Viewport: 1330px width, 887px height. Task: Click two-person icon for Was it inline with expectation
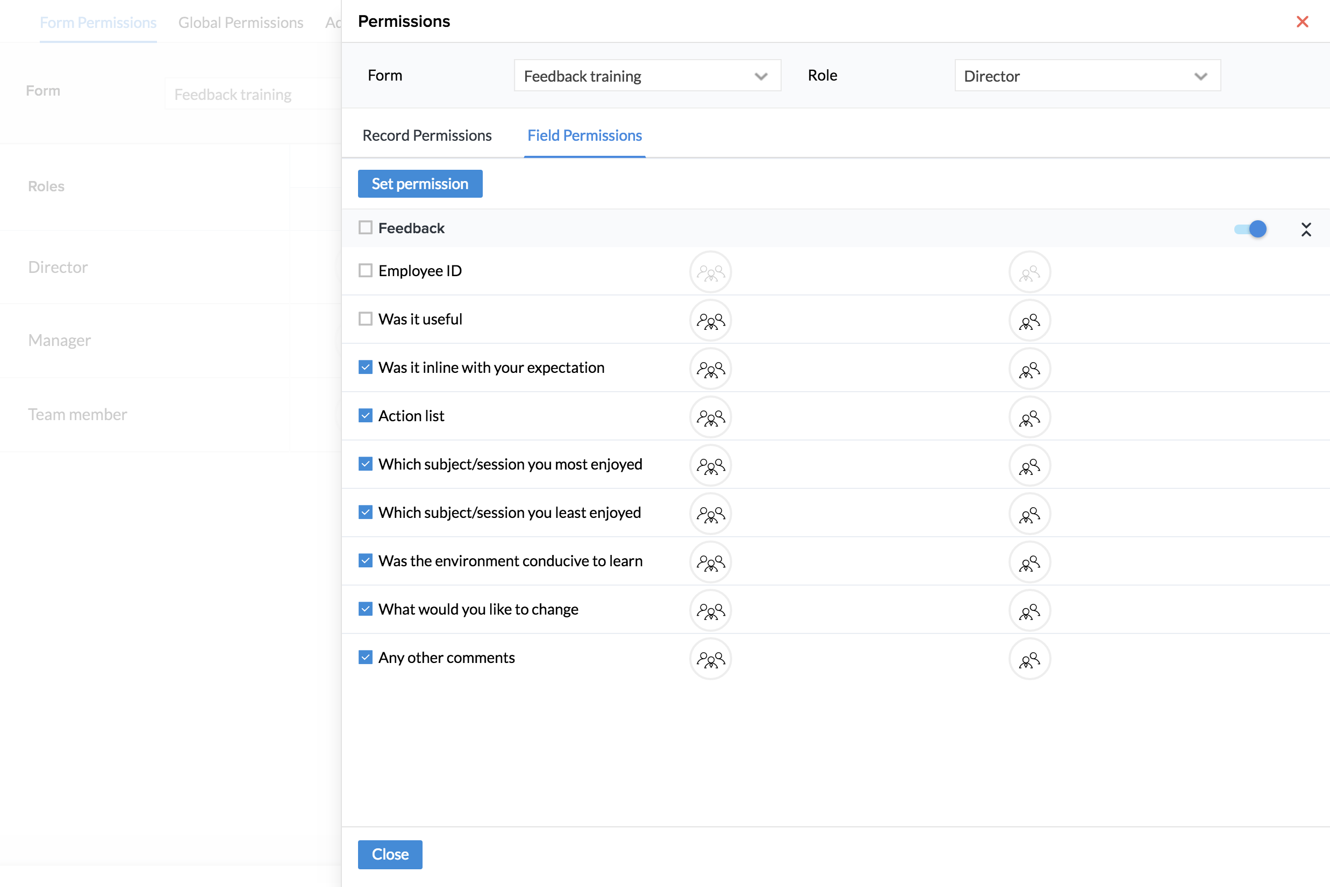(1029, 369)
